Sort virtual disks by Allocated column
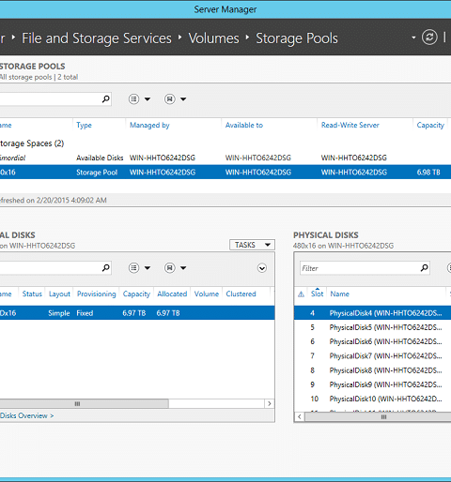The width and height of the screenshot is (451, 482). coord(172,294)
